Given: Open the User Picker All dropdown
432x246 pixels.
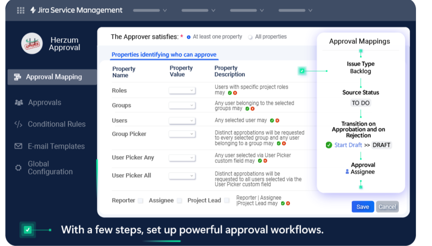Looking at the screenshot, I should [x=182, y=176].
